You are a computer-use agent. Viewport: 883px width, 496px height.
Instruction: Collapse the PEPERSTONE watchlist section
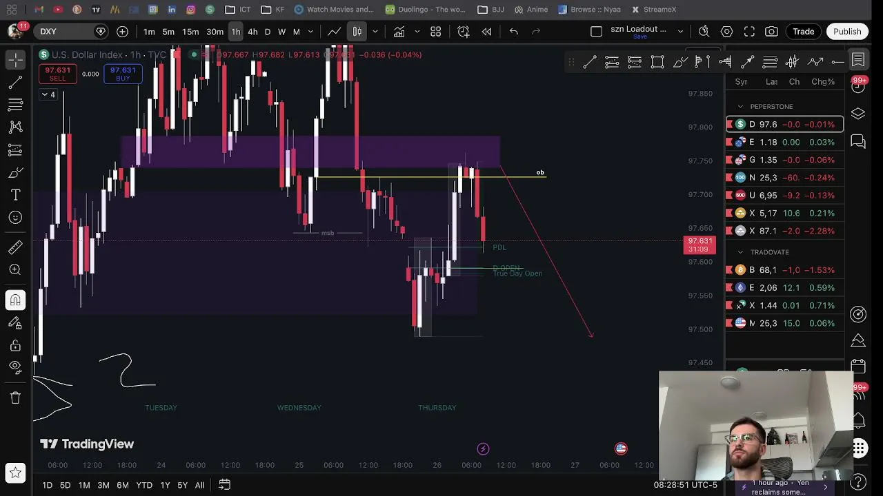click(x=740, y=107)
